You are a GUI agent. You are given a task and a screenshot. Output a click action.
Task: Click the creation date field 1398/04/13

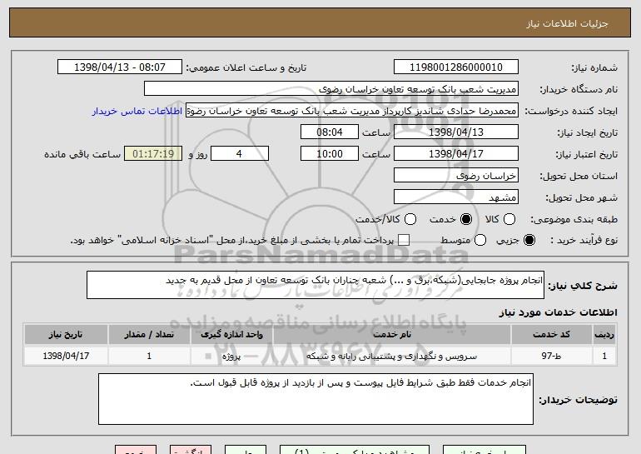[456, 132]
